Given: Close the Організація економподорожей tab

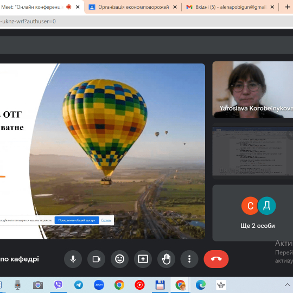Looking at the screenshot, I should 175,7.
